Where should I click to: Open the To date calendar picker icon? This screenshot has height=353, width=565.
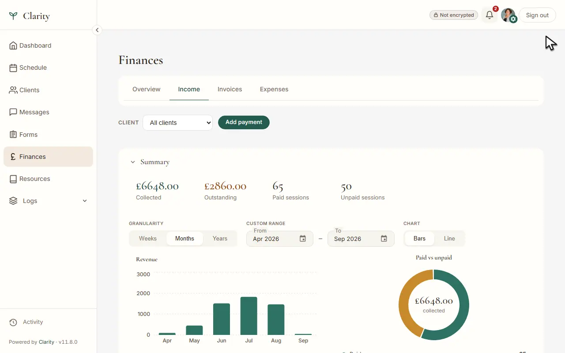pos(384,239)
